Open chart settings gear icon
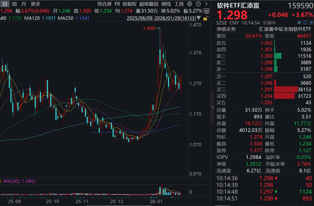This screenshot has height=206, width=314. pos(190,4)
